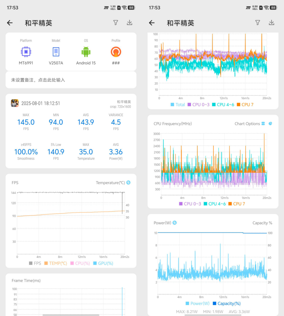Toggle CPU 0~3 legend in CPU usage chart
The height and width of the screenshot is (316, 284).
pos(199,105)
